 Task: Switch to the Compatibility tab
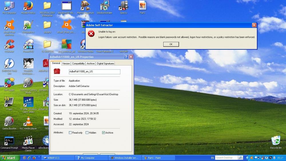(78, 63)
